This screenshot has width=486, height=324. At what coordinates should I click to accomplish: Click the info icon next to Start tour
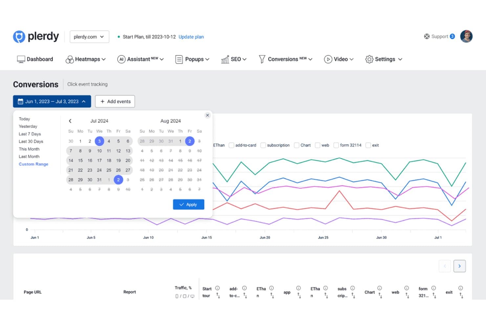point(217,288)
